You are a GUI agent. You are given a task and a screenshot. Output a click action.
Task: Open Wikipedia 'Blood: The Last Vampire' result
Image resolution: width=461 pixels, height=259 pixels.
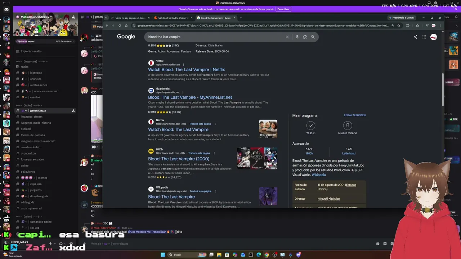171,197
